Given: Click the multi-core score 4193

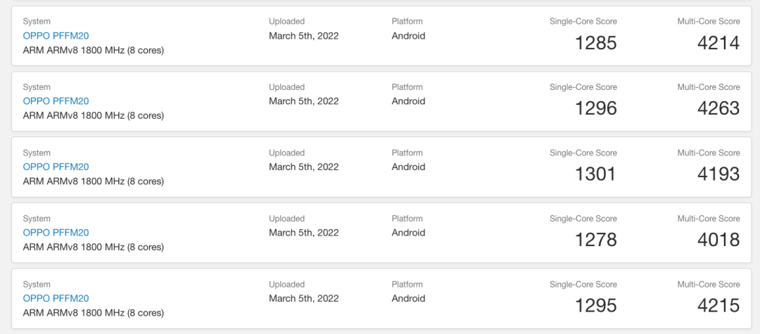Looking at the screenshot, I should [x=718, y=174].
